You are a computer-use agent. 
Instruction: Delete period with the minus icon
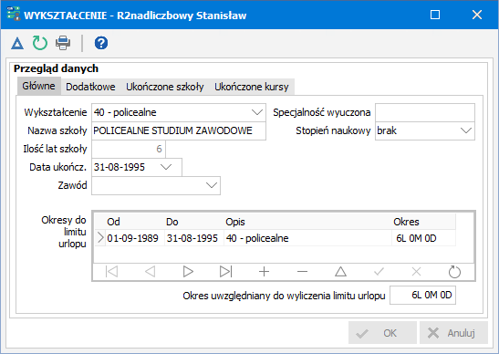[302, 272]
